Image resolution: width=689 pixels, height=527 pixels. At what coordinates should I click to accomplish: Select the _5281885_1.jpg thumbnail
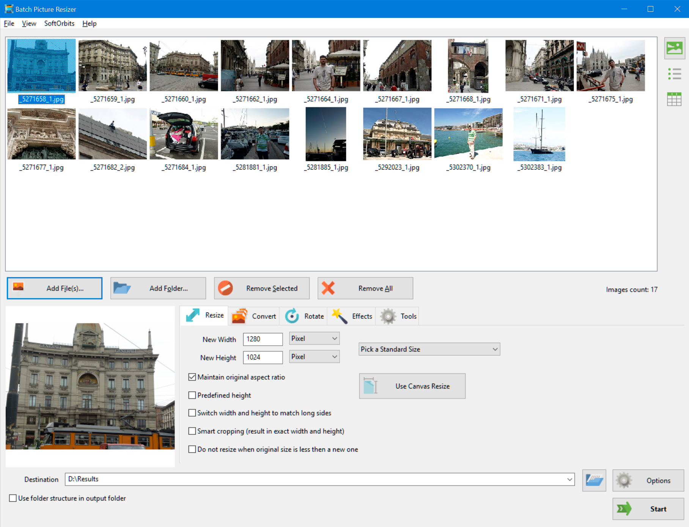pyautogui.click(x=325, y=134)
